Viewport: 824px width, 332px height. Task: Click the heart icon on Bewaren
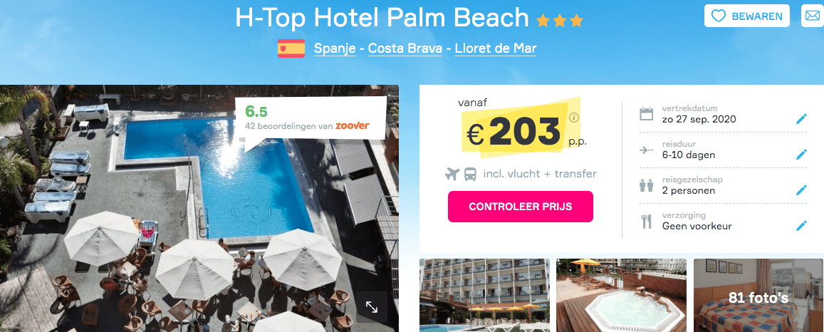pos(718,16)
